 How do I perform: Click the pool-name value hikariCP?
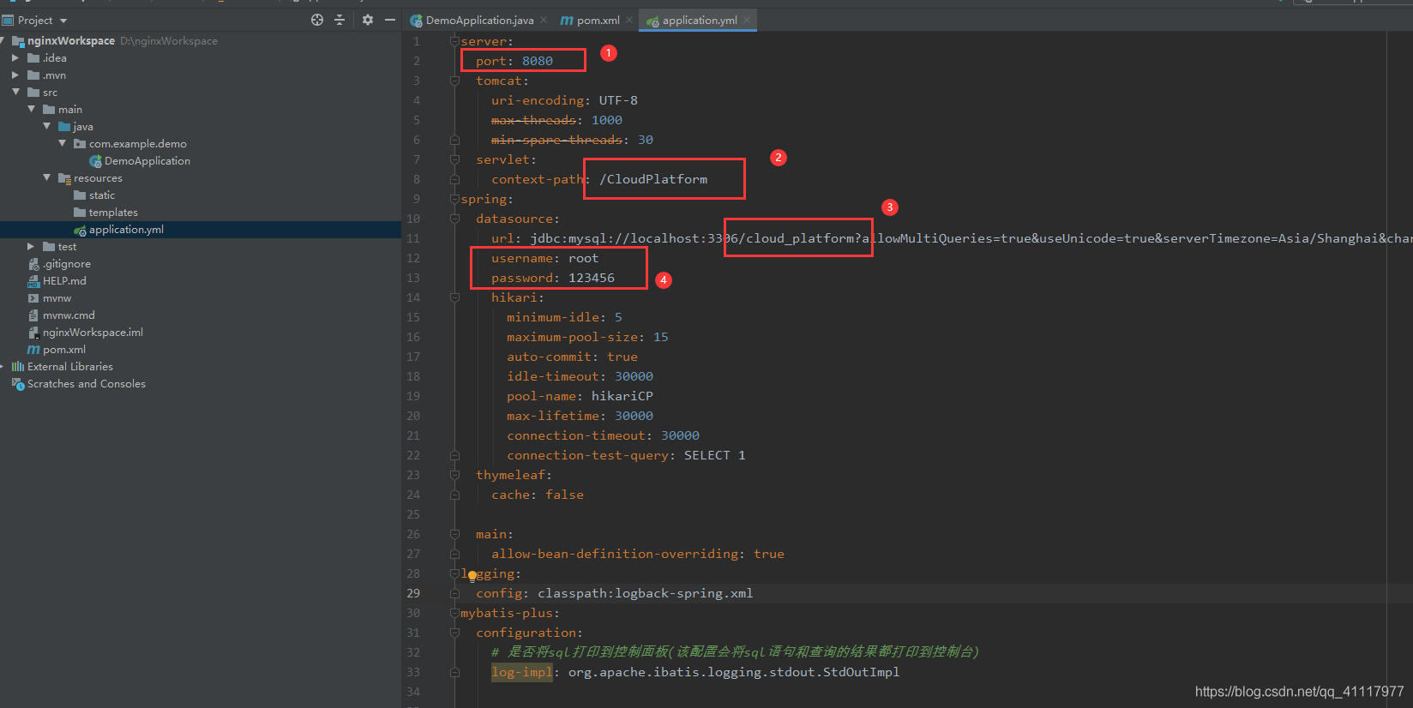(x=622, y=396)
